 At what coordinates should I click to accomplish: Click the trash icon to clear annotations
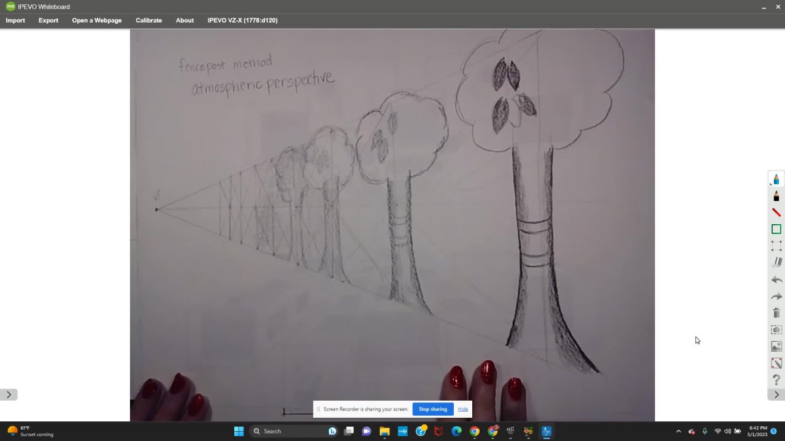[x=776, y=313]
